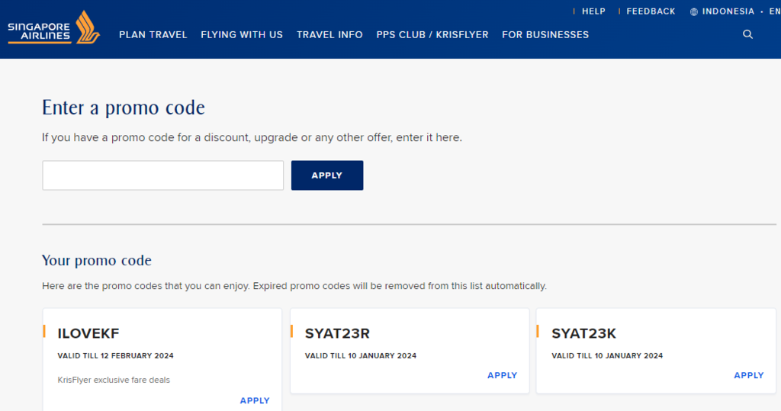Apply the SYAT23R promo code
The width and height of the screenshot is (781, 411).
(502, 376)
